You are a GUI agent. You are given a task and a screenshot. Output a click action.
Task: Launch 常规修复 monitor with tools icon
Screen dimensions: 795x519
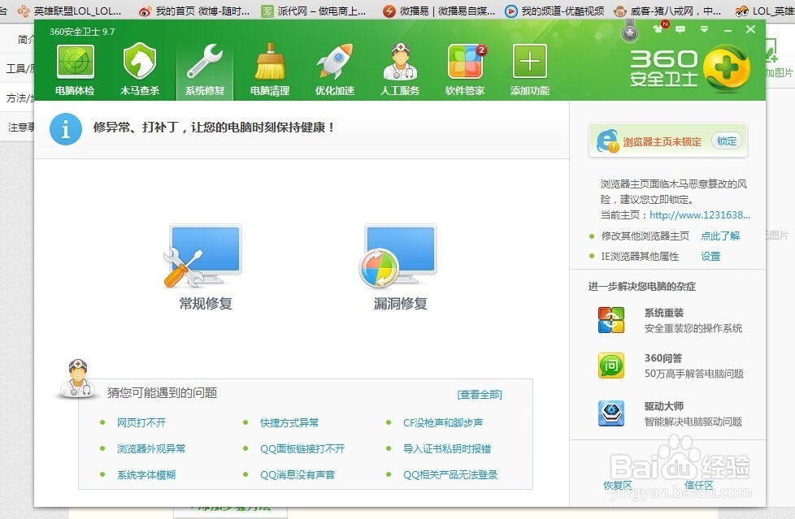click(x=204, y=257)
